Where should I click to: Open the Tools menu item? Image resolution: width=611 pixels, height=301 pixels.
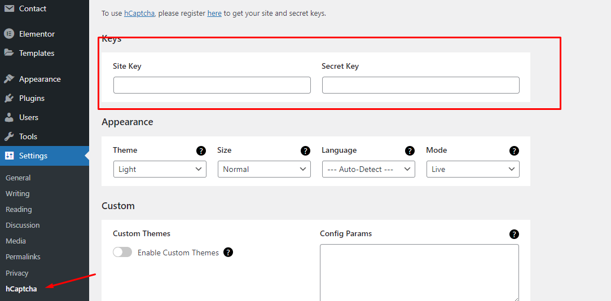click(x=45, y=136)
